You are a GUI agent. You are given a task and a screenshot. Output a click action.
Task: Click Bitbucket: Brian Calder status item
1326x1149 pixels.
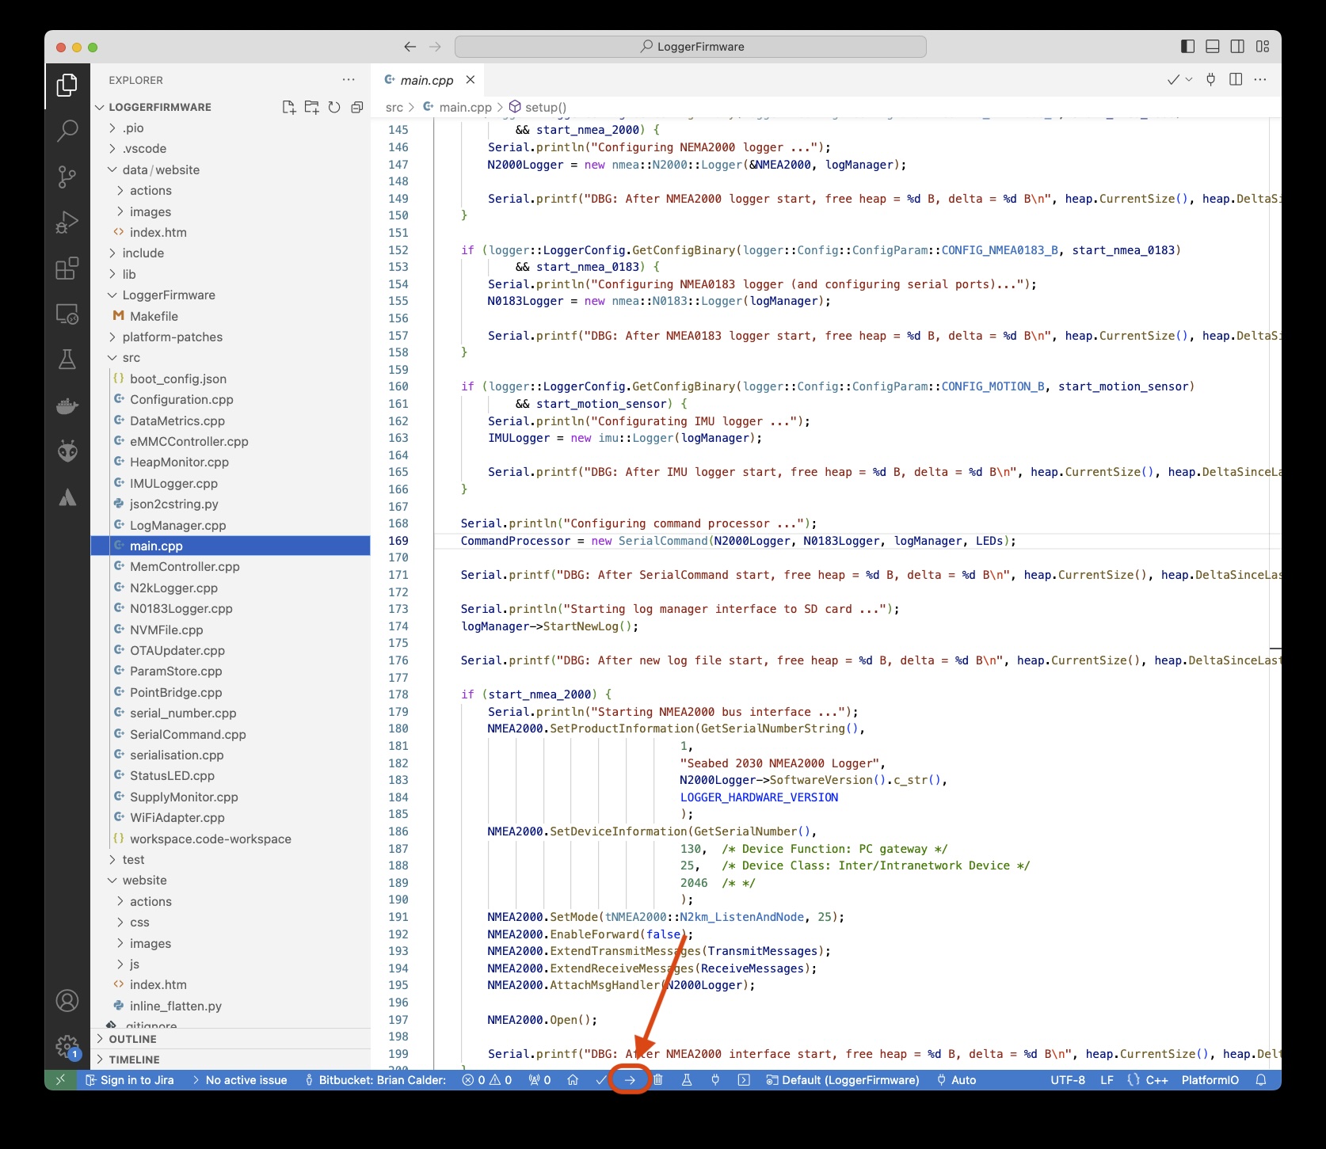[375, 1080]
